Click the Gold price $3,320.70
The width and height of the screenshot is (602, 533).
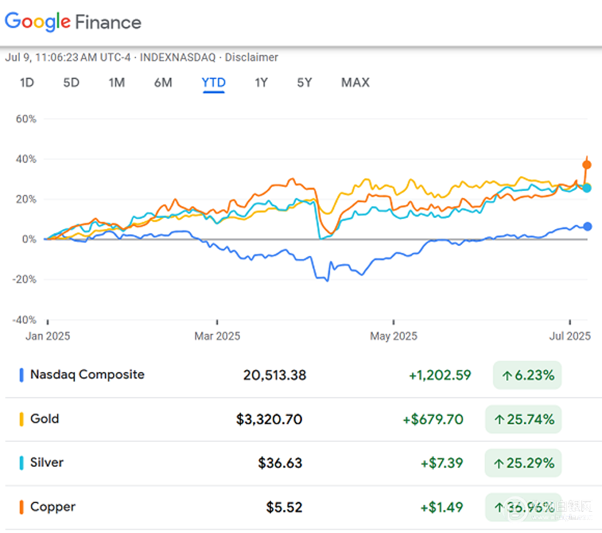269,419
